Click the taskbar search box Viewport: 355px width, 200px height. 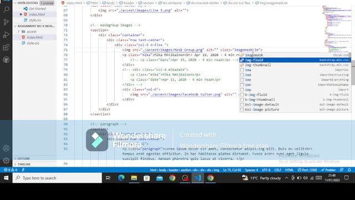[x=57, y=178]
